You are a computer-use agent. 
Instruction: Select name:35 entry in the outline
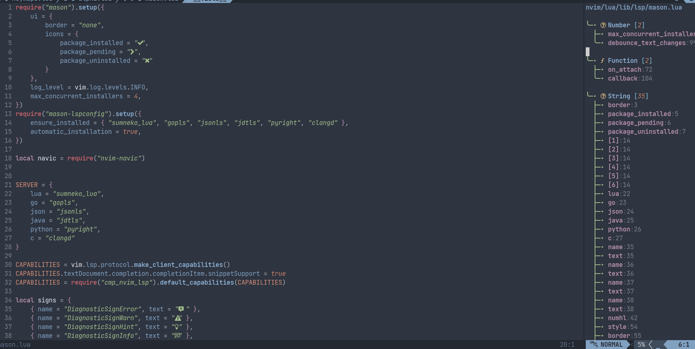(621, 247)
